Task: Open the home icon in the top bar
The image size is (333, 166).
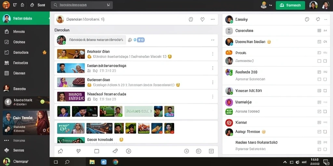Action: tap(22, 5)
